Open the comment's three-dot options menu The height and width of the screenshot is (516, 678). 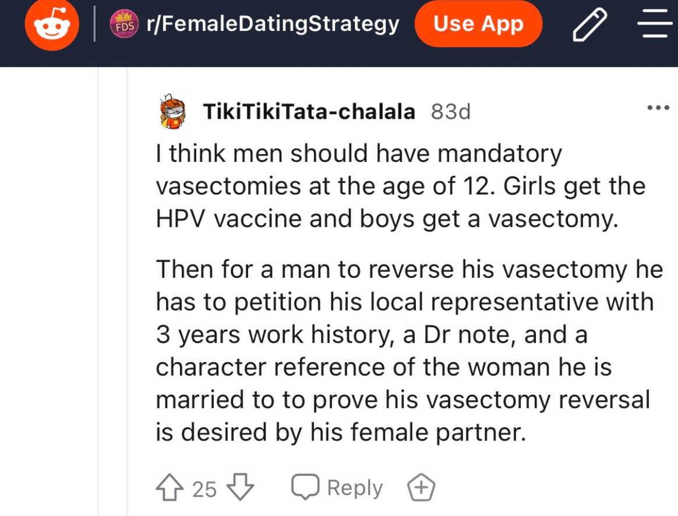coord(658,108)
